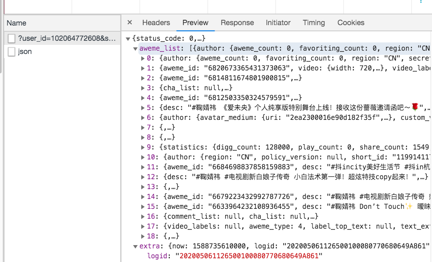Expand item 5 with desc 爱未央
Viewport: 432px width, 262px height.
click(143, 108)
